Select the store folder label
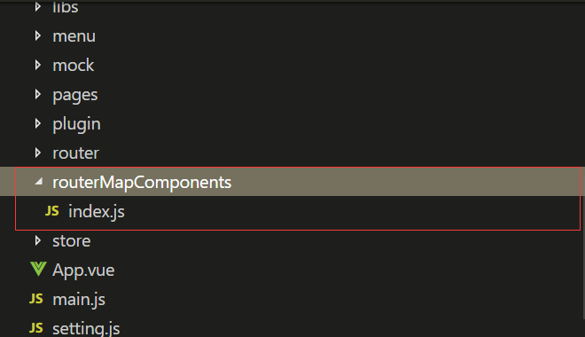Viewport: 585px width, 337px height. click(x=72, y=241)
